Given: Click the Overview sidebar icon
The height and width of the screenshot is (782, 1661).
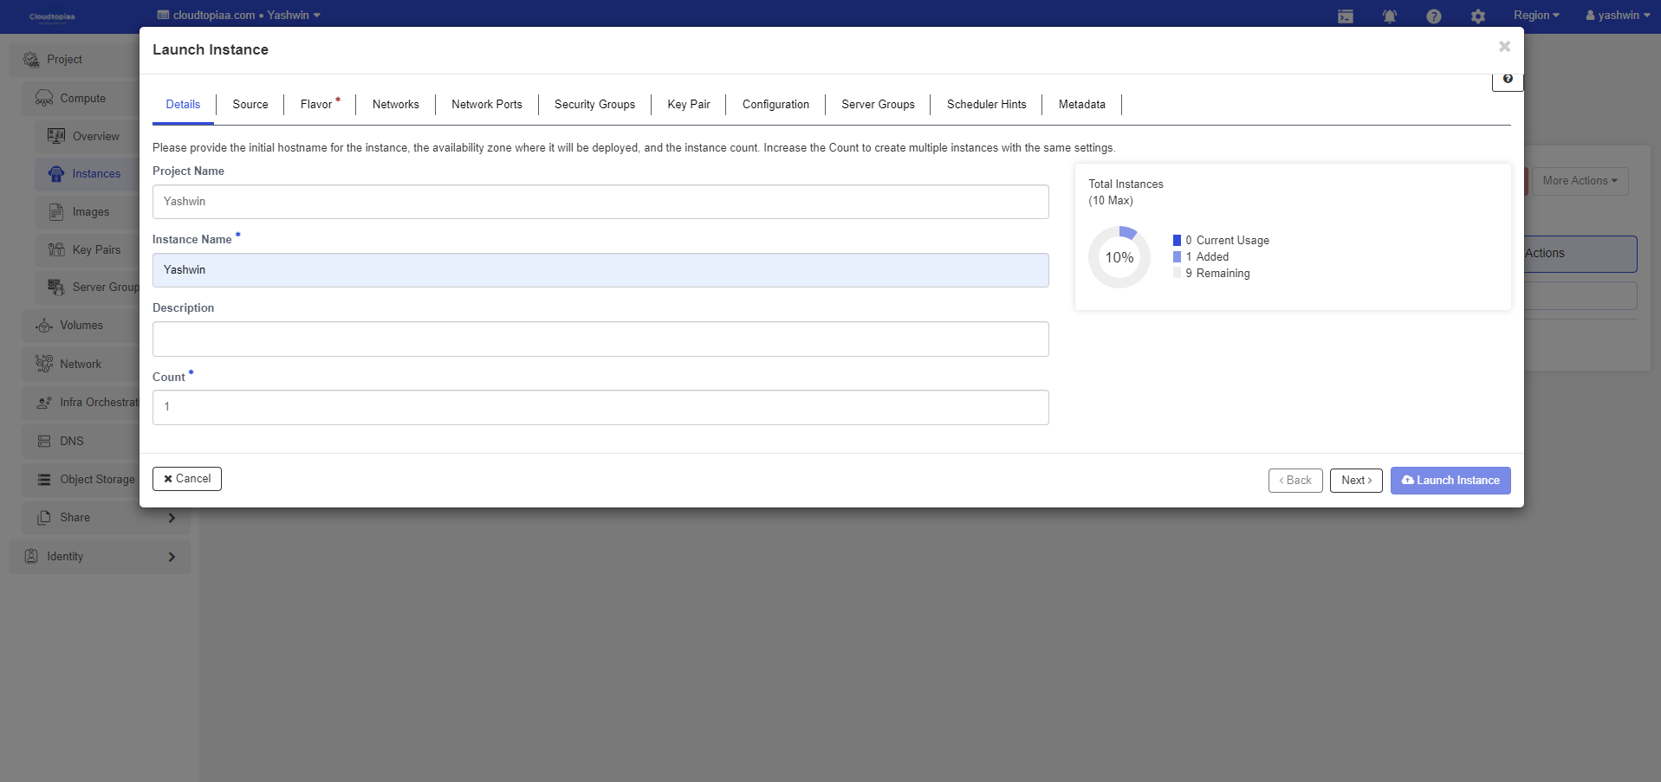Looking at the screenshot, I should pyautogui.click(x=56, y=136).
